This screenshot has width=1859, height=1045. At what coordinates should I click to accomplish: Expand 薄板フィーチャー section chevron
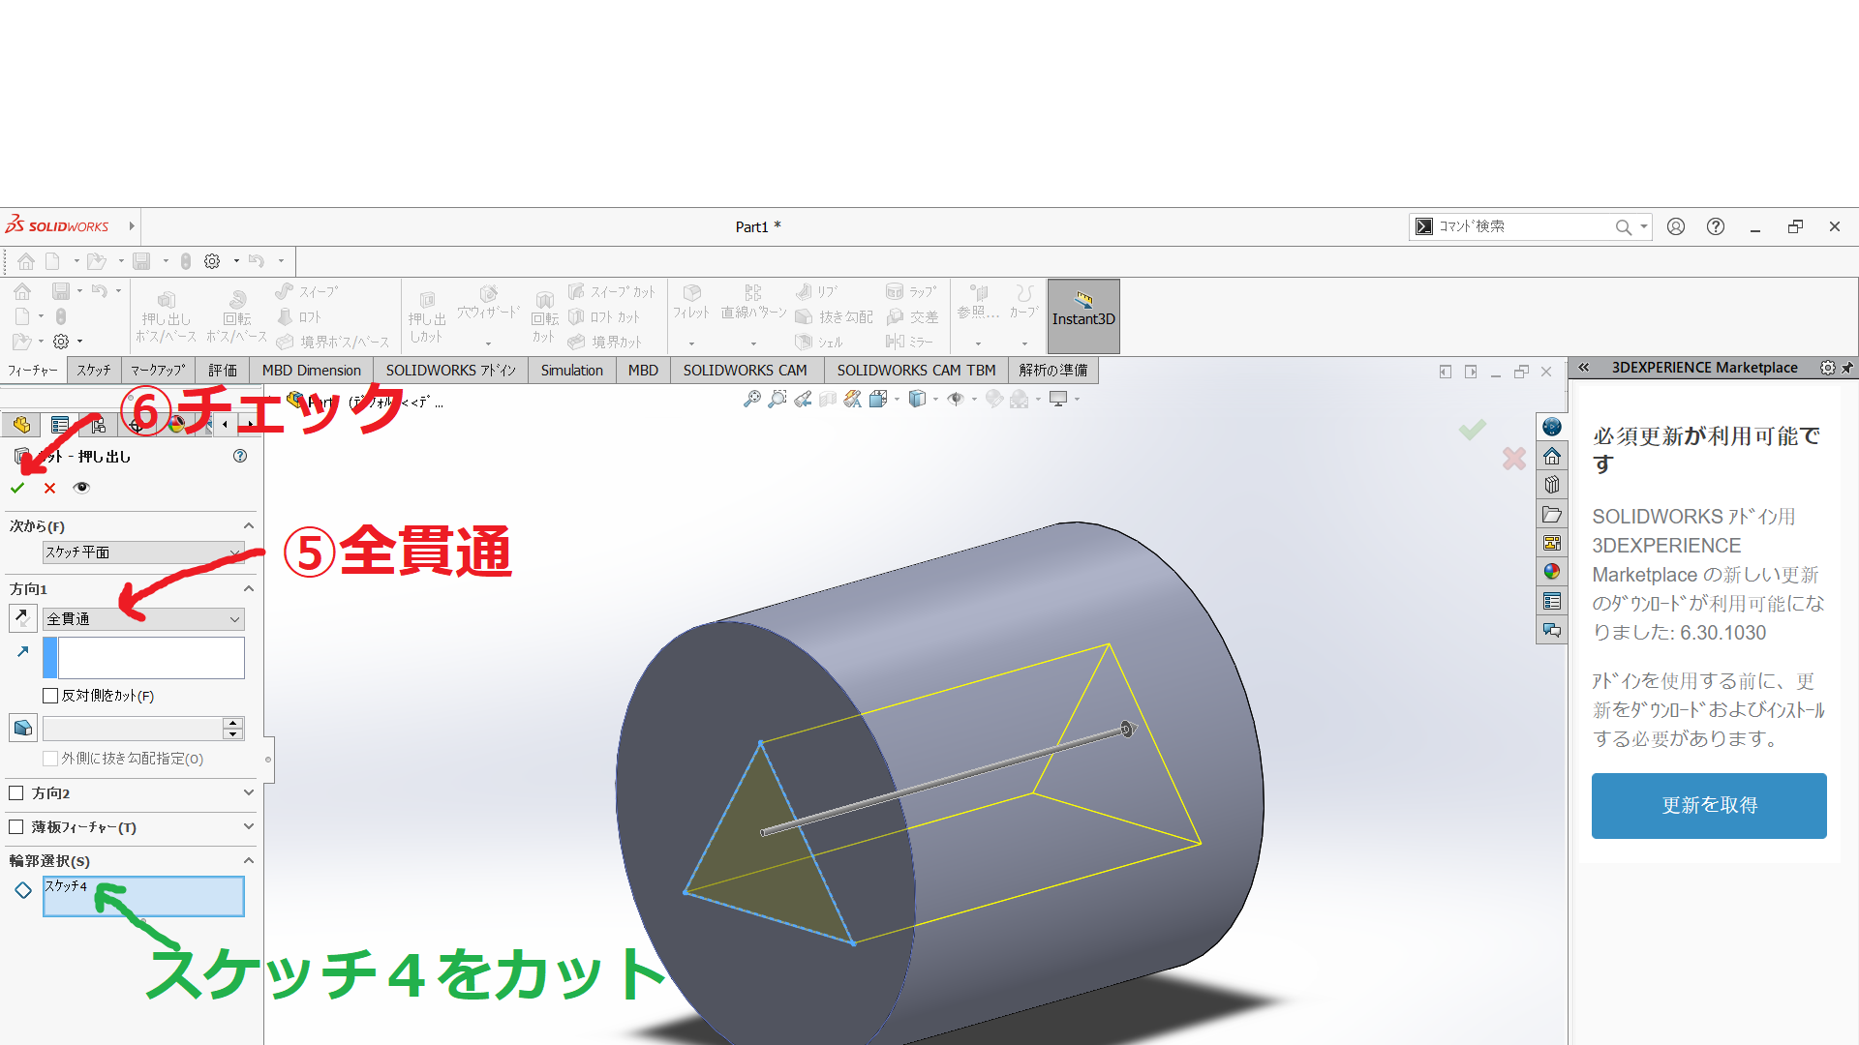249,826
